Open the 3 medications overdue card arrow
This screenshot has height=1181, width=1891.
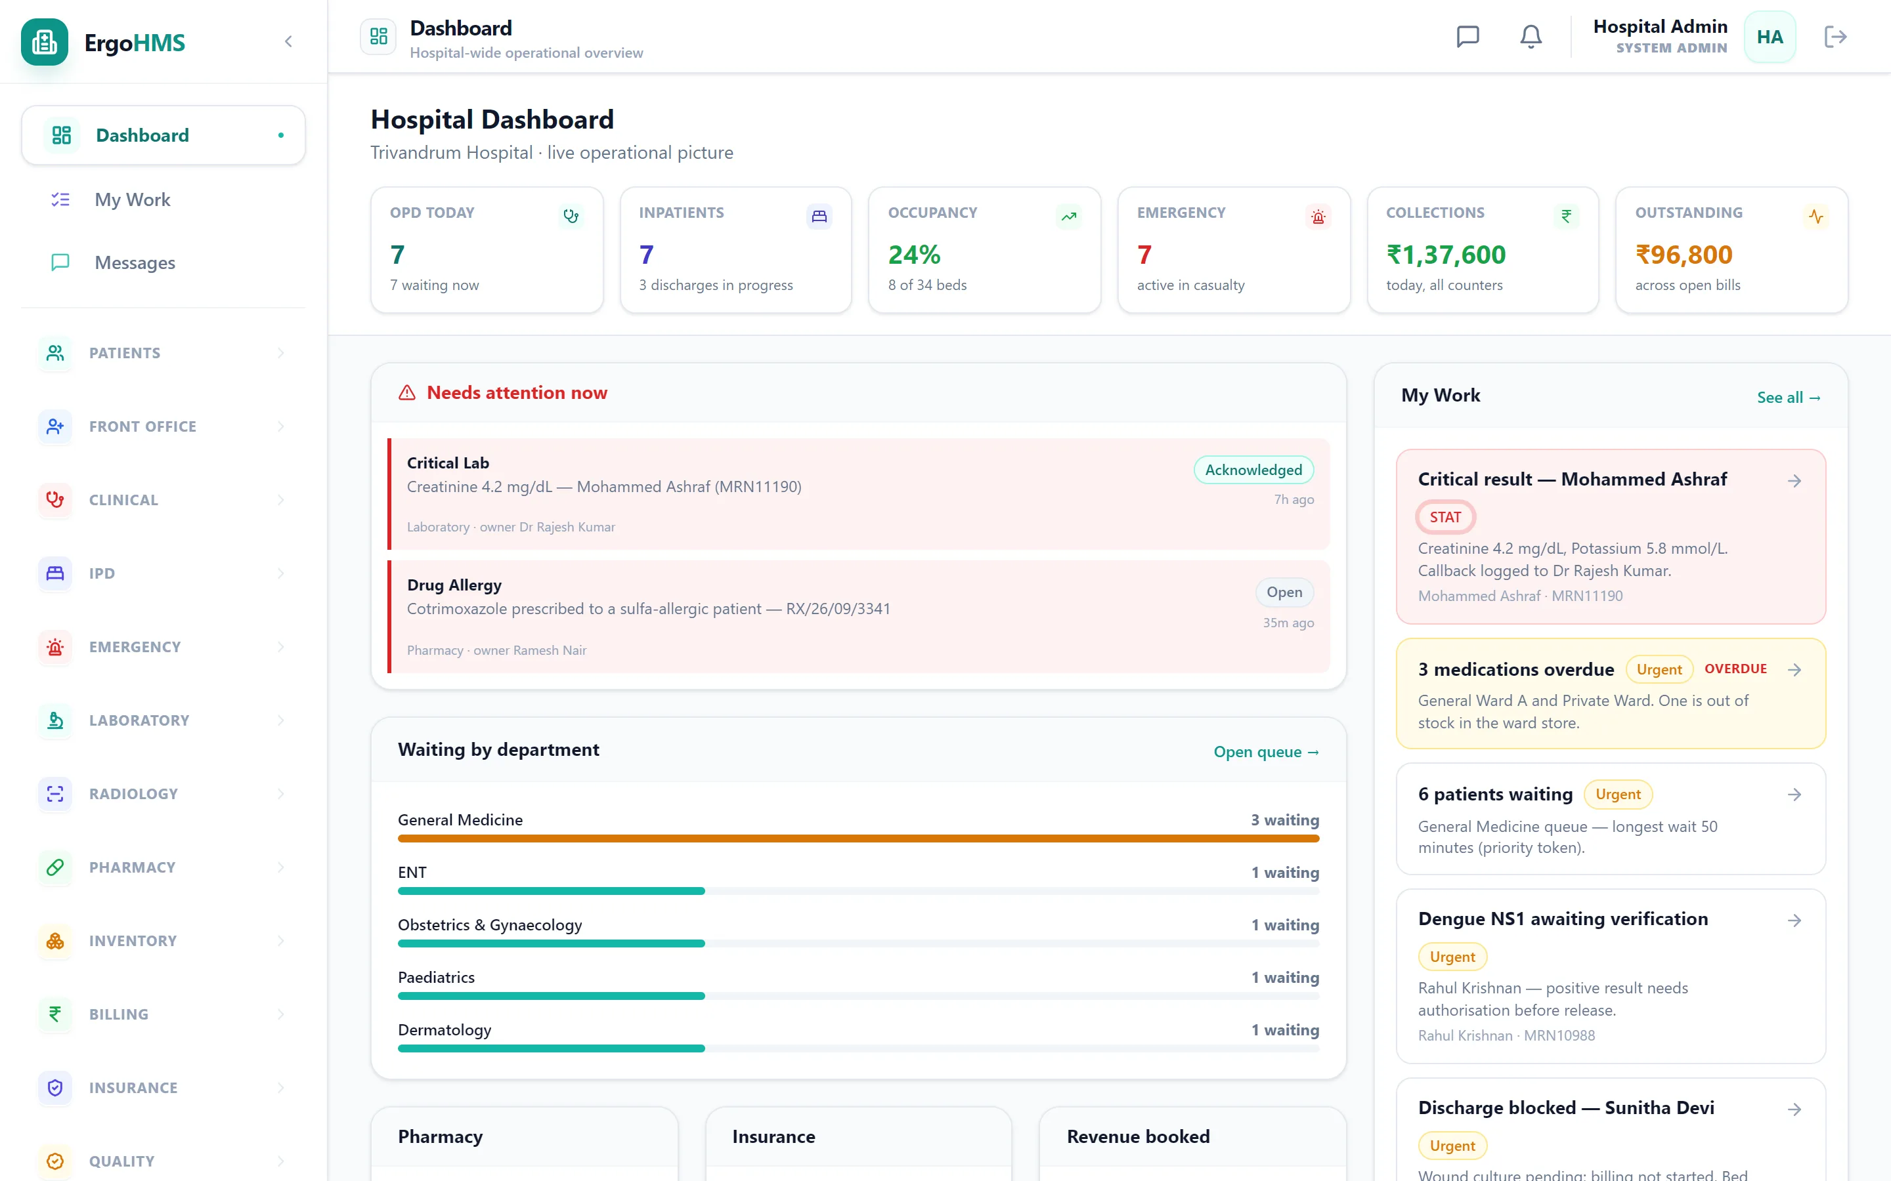1794,669
